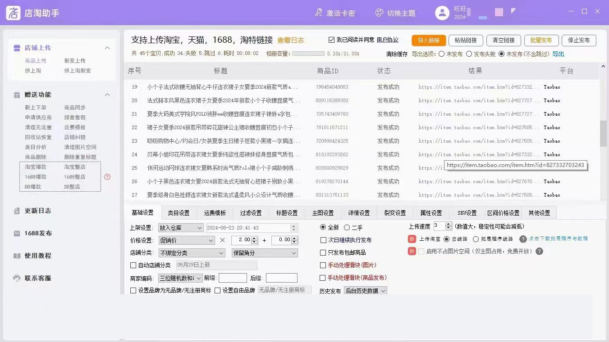The height and width of the screenshot is (342, 609).
Task: Click the 清空链接 button
Action: point(504,40)
